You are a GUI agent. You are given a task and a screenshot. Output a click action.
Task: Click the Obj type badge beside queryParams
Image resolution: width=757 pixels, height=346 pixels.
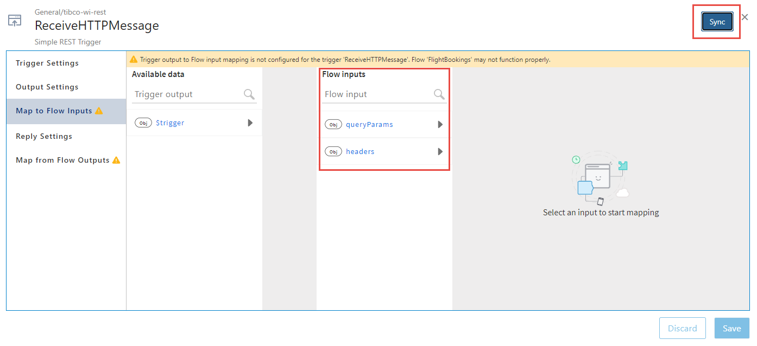tap(333, 125)
